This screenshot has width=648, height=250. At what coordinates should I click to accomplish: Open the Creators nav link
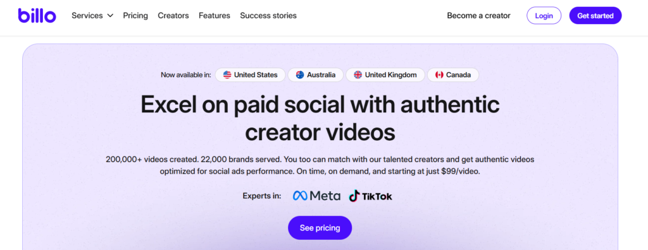click(173, 16)
